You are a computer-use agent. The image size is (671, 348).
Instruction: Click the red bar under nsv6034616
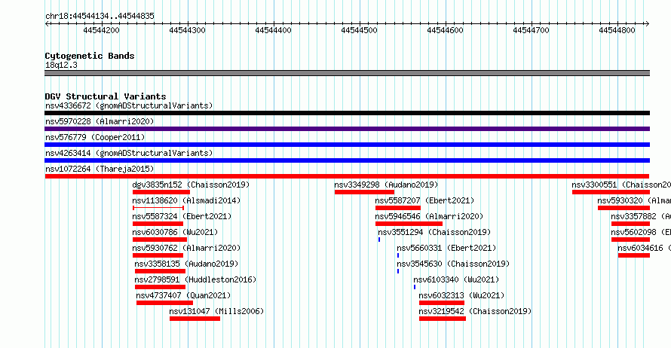pos(634,255)
